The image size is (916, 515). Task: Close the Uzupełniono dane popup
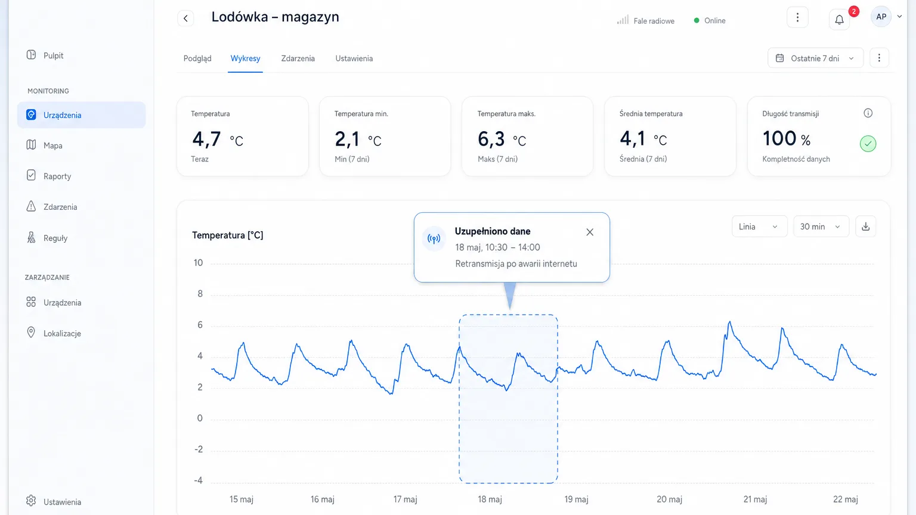590,232
